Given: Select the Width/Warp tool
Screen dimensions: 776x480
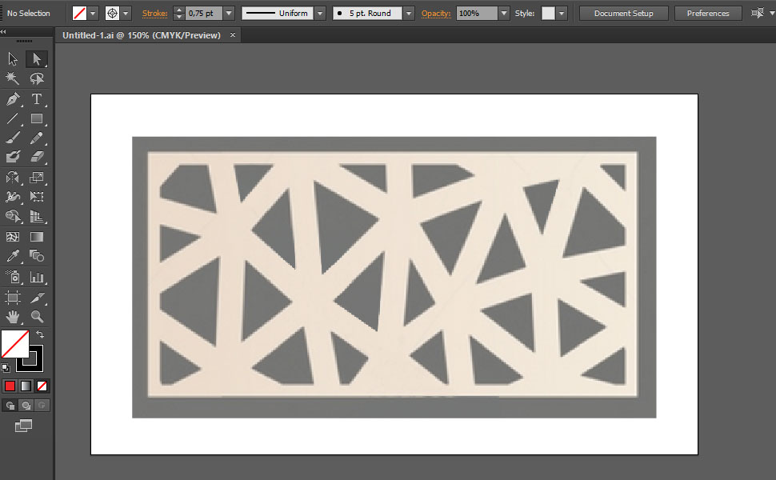Looking at the screenshot, I should tap(12, 197).
